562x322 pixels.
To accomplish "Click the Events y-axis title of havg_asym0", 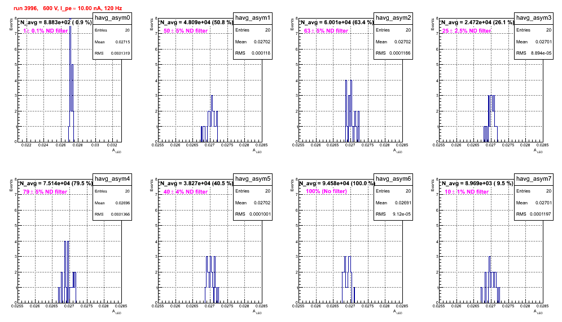I will click(x=11, y=25).
